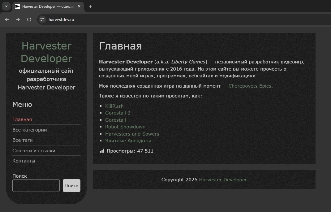Open Главная in the sidebar menu

tap(22, 119)
